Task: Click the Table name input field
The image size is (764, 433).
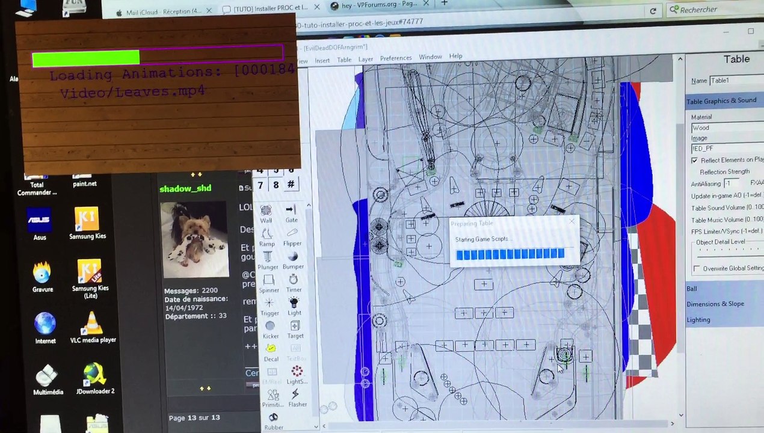Action: (736, 81)
